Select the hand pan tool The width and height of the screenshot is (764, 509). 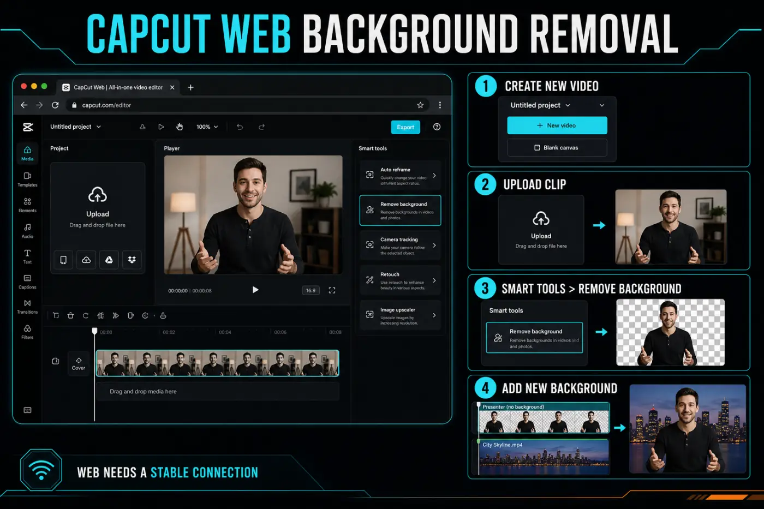[180, 127]
